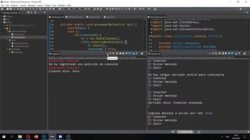250x140 pixels.
Task: Toggle show console on standard out, left console
Action: tap(127, 54)
